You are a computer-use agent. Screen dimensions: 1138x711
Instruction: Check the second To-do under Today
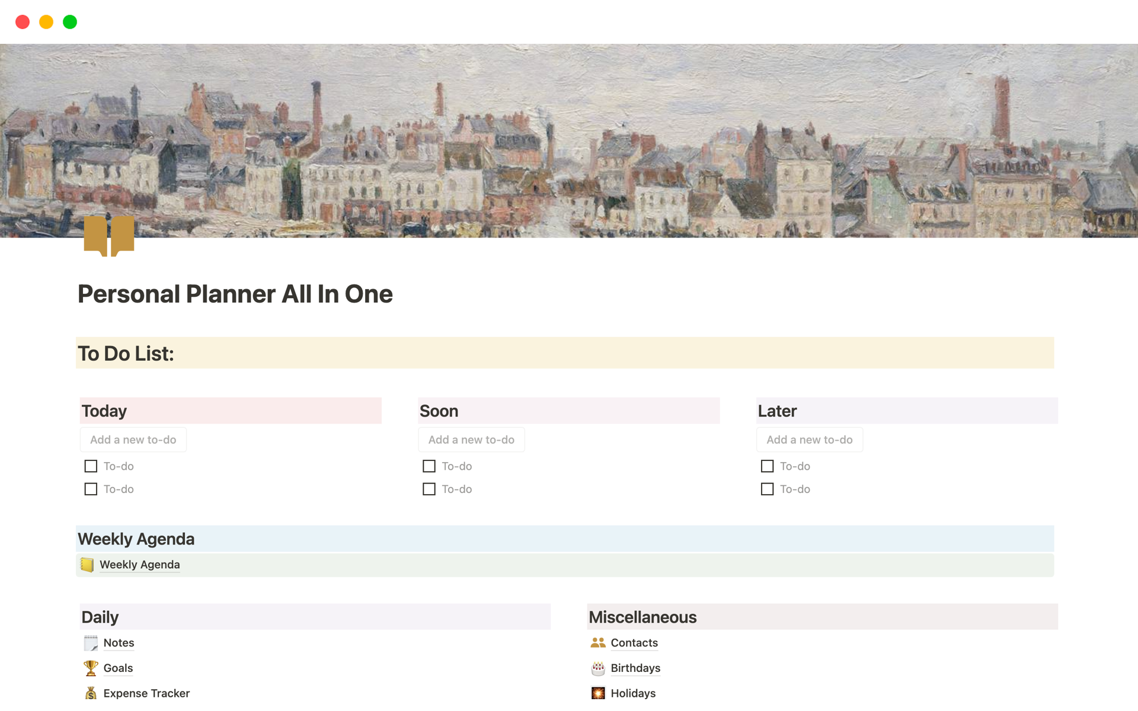pyautogui.click(x=91, y=489)
